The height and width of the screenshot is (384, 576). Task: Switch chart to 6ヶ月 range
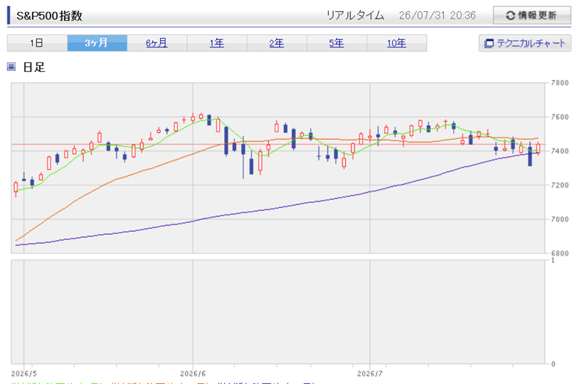click(x=157, y=43)
